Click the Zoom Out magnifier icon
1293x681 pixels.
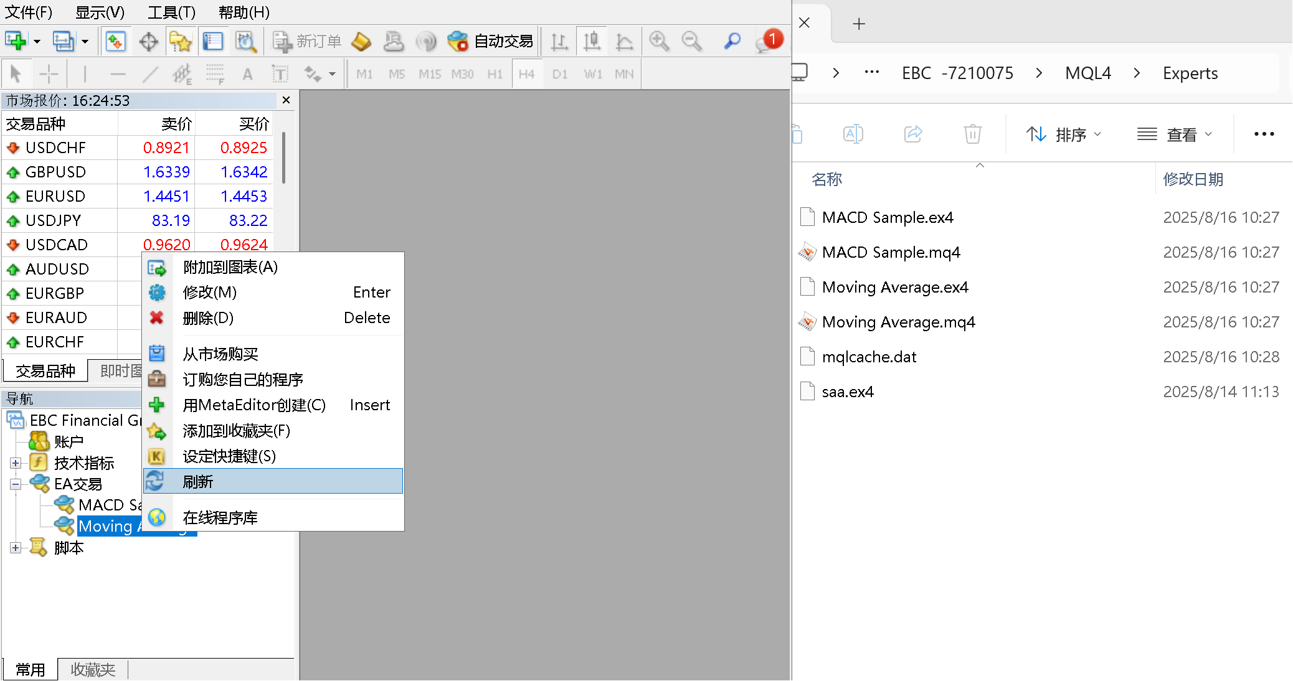(x=691, y=42)
